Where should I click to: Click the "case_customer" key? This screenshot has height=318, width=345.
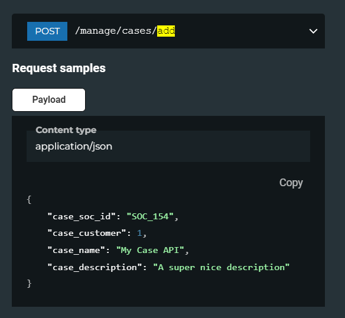[x=87, y=233]
